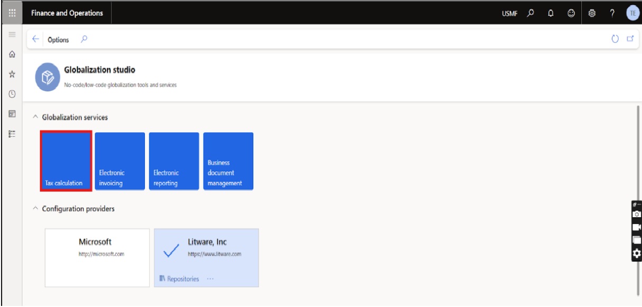Open search magnifier in top bar
This screenshot has height=307, width=642.
(x=531, y=13)
